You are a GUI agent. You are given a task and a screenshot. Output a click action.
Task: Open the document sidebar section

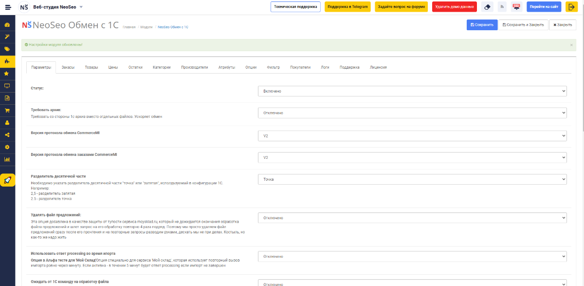tap(7, 98)
